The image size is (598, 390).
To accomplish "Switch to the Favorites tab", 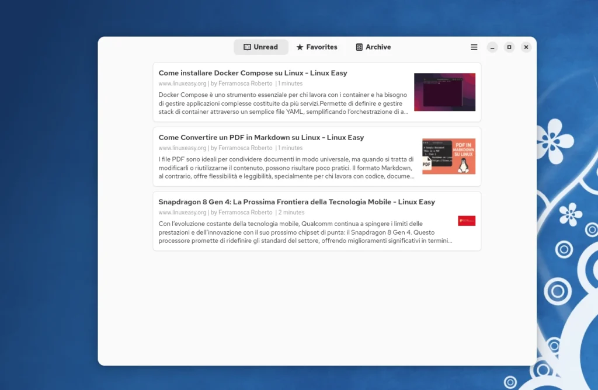I will [x=321, y=47].
